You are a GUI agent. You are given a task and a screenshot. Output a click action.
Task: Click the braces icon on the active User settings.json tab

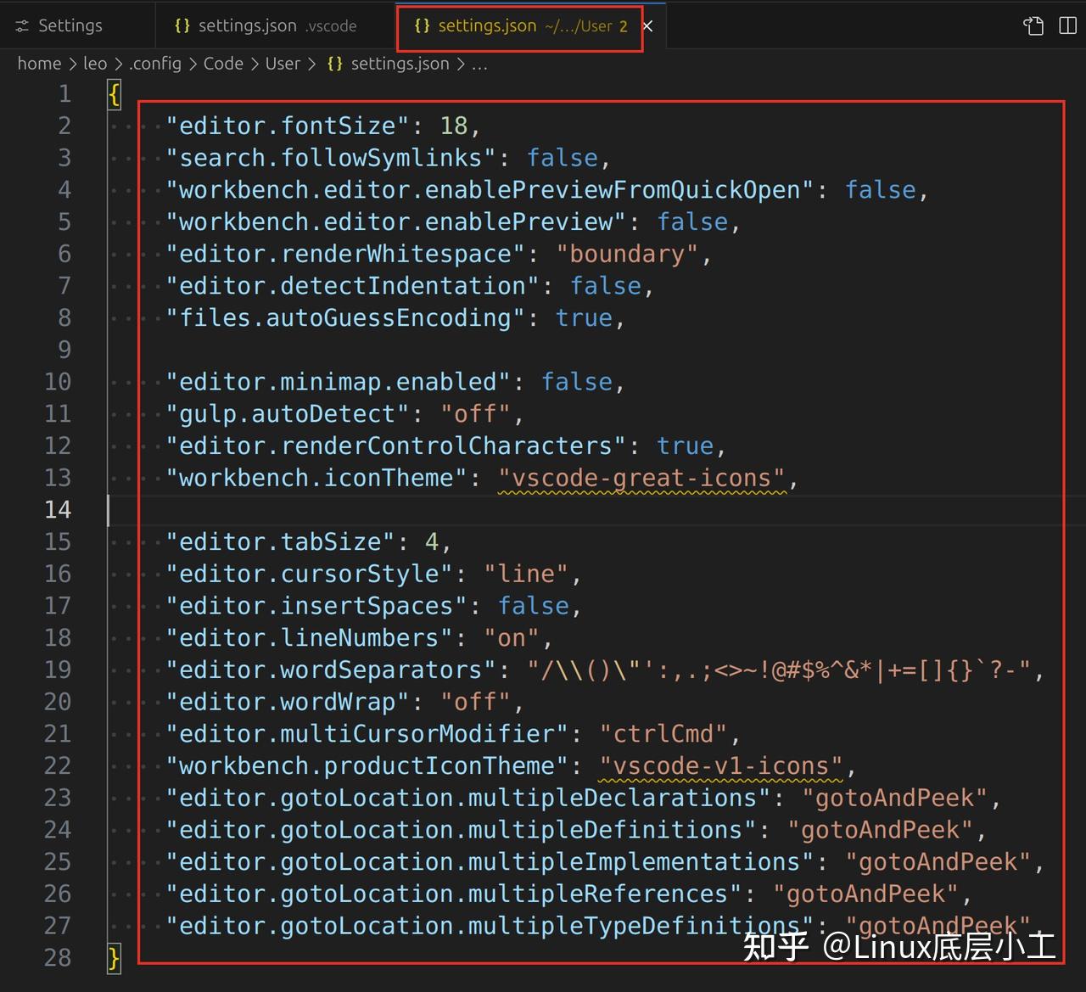point(422,25)
